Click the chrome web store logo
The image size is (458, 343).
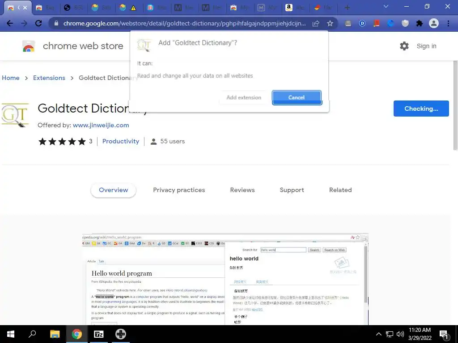(x=73, y=46)
